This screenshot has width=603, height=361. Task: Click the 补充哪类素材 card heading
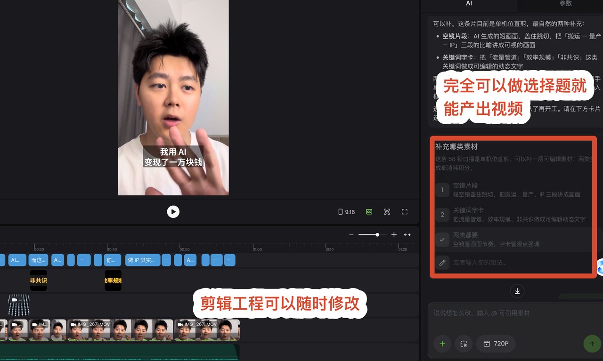456,147
